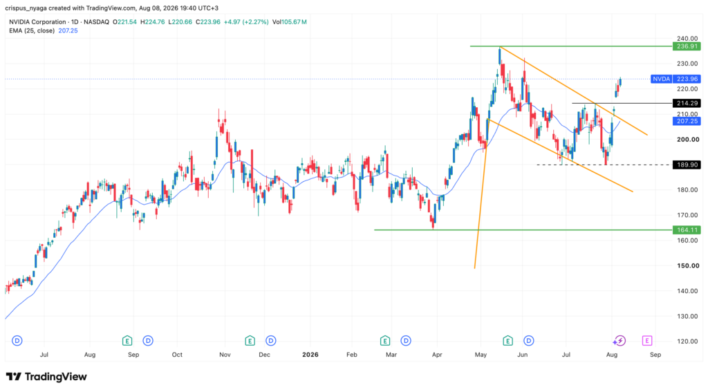Click the NVIDIA Corporation symbol title
Viewport: 708px width, 392px height.
tap(37, 21)
